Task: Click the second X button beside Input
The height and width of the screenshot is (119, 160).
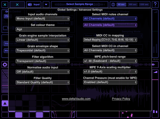Action: tap(17, 5)
